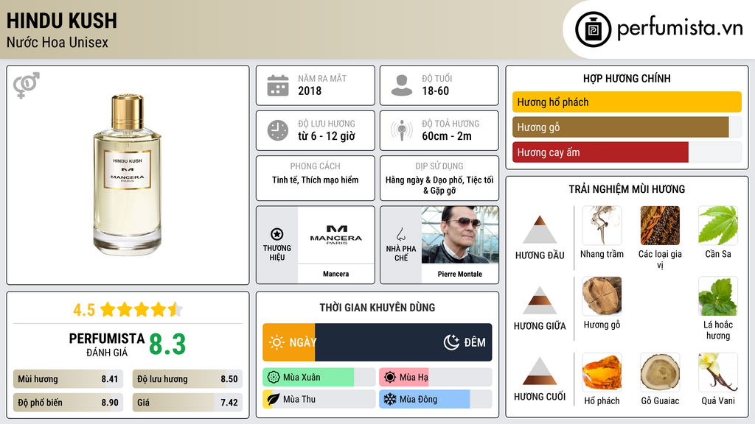This screenshot has width=755, height=424.
Task: Click the Pierre Montale perfumer photo
Action: 460,235
